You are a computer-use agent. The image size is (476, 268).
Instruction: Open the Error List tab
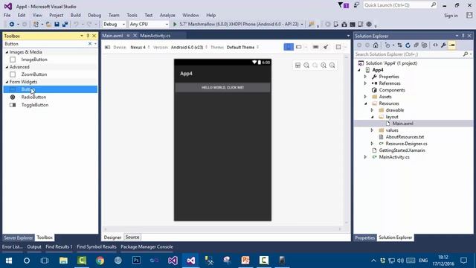coord(12,246)
